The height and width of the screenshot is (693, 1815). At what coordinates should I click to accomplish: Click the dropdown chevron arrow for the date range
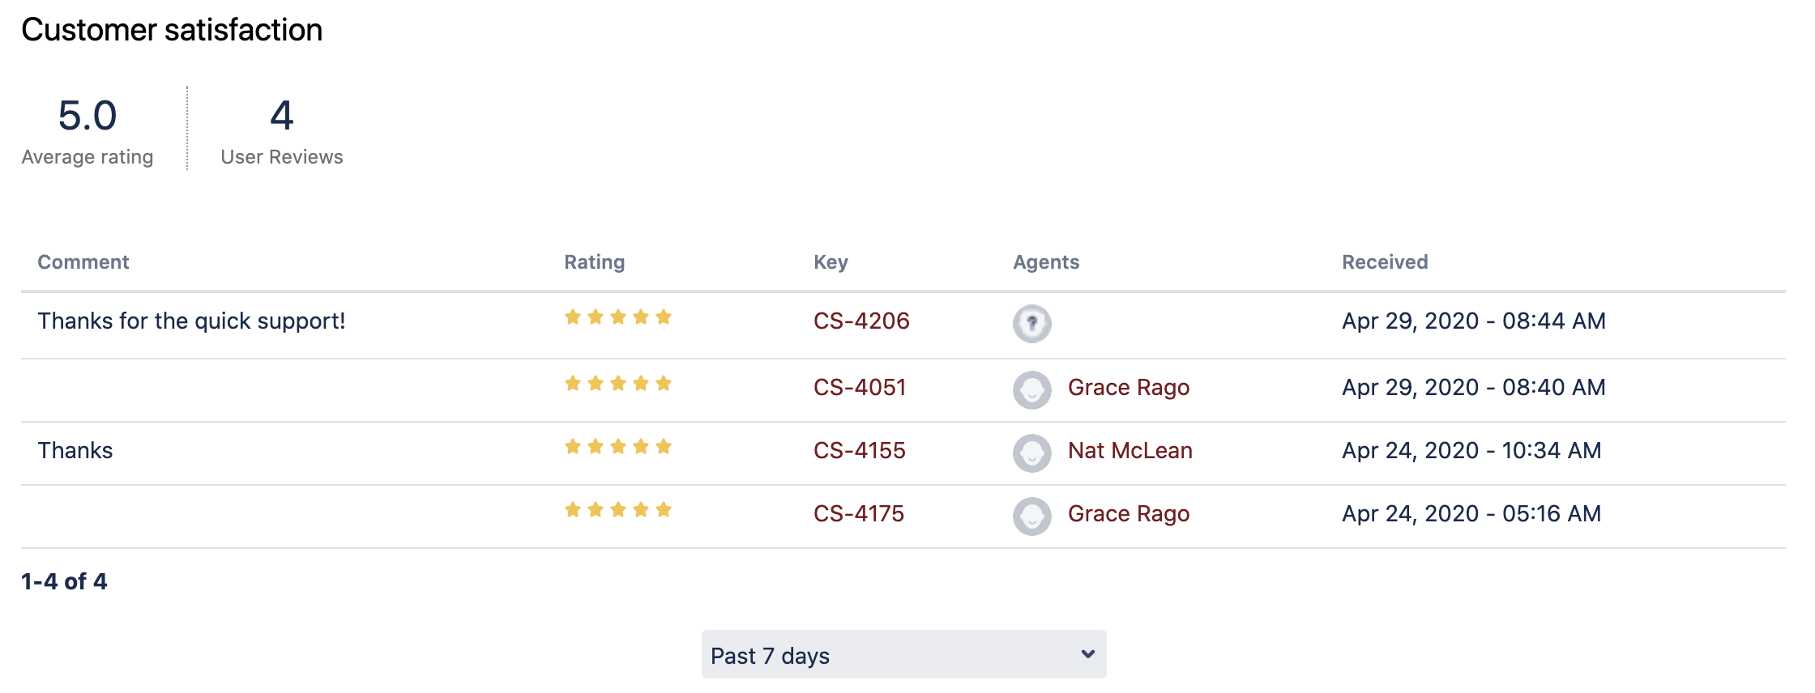(1087, 654)
